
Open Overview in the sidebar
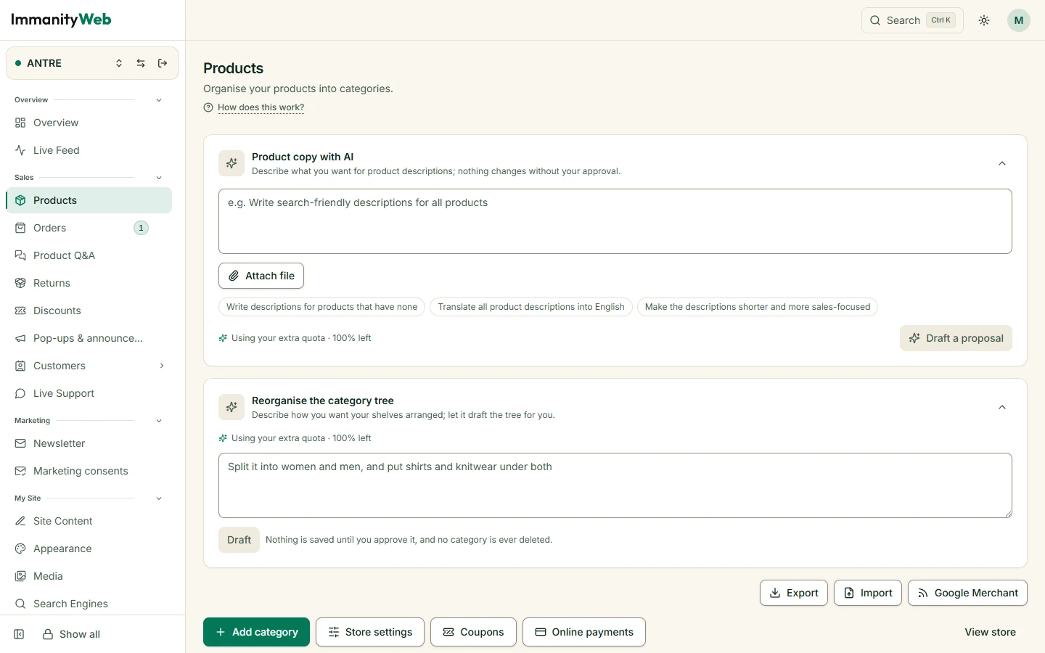tap(89, 123)
